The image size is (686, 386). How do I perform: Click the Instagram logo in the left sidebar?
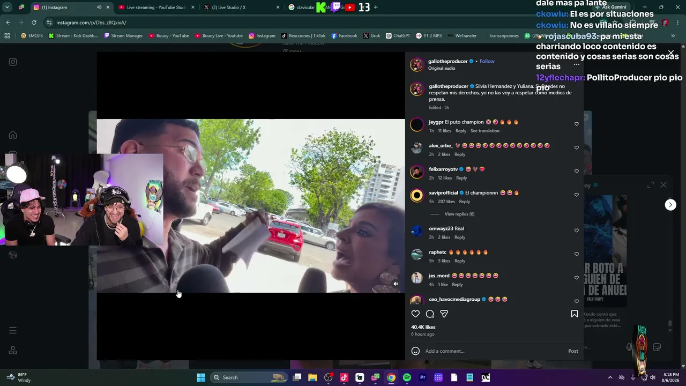(13, 62)
